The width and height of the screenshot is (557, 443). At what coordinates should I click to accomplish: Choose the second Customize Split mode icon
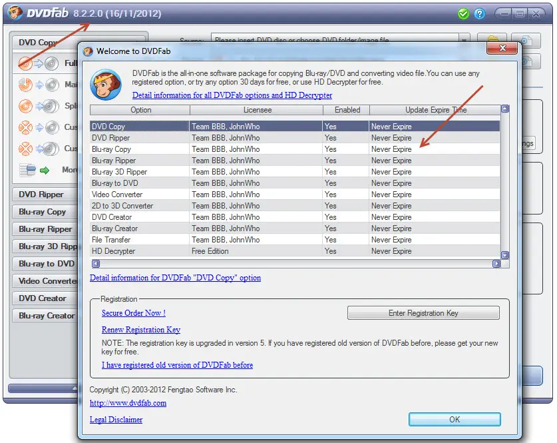[x=39, y=149]
